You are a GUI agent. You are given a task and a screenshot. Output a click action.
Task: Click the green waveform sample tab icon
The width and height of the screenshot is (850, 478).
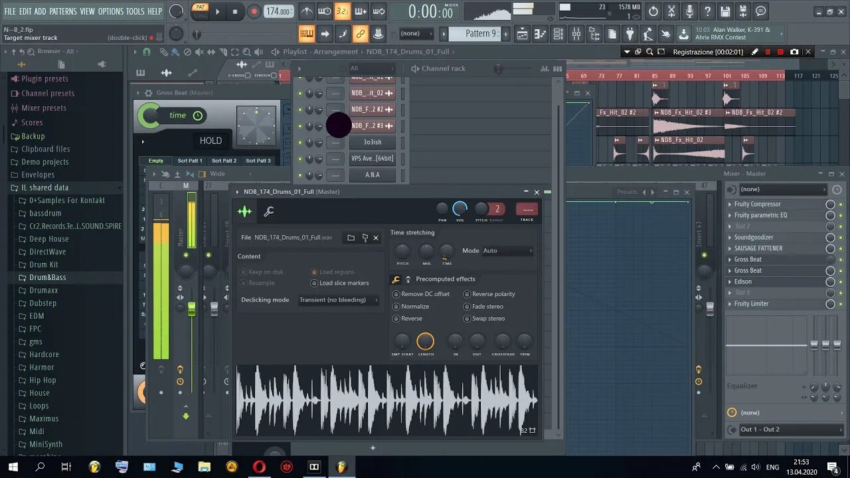click(244, 212)
